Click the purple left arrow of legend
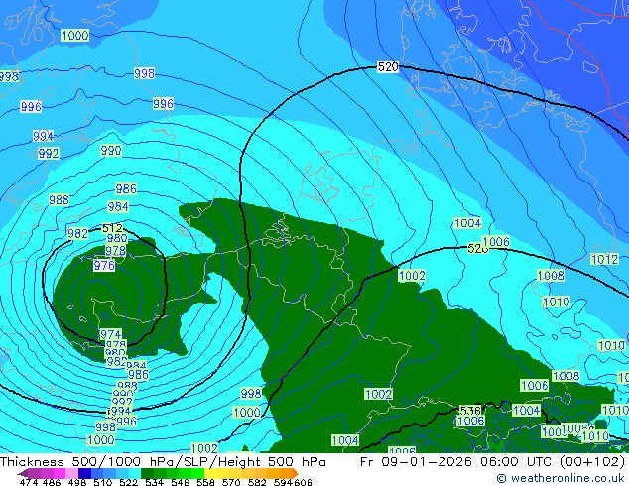The width and height of the screenshot is (629, 486). click(x=23, y=473)
